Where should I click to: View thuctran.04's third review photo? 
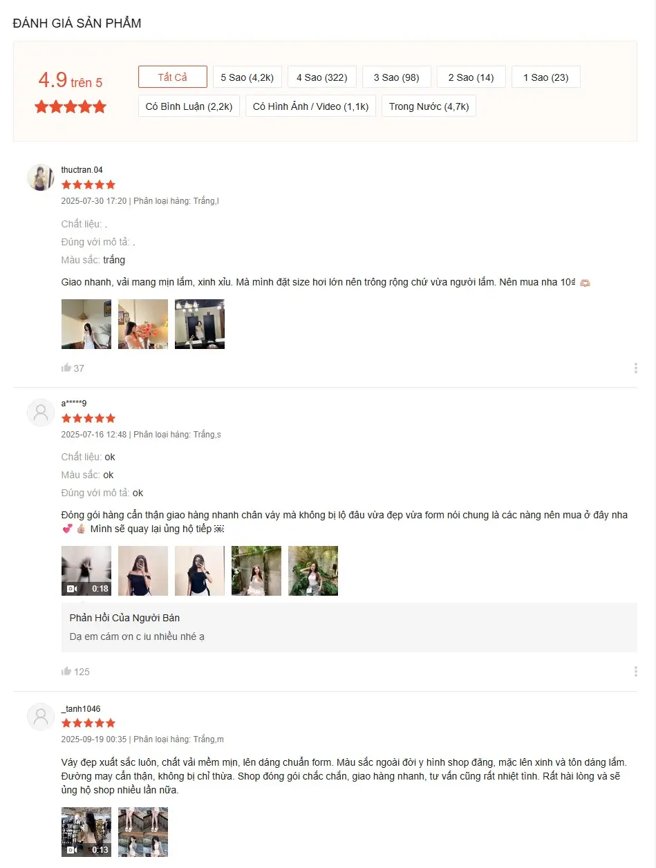pos(200,324)
